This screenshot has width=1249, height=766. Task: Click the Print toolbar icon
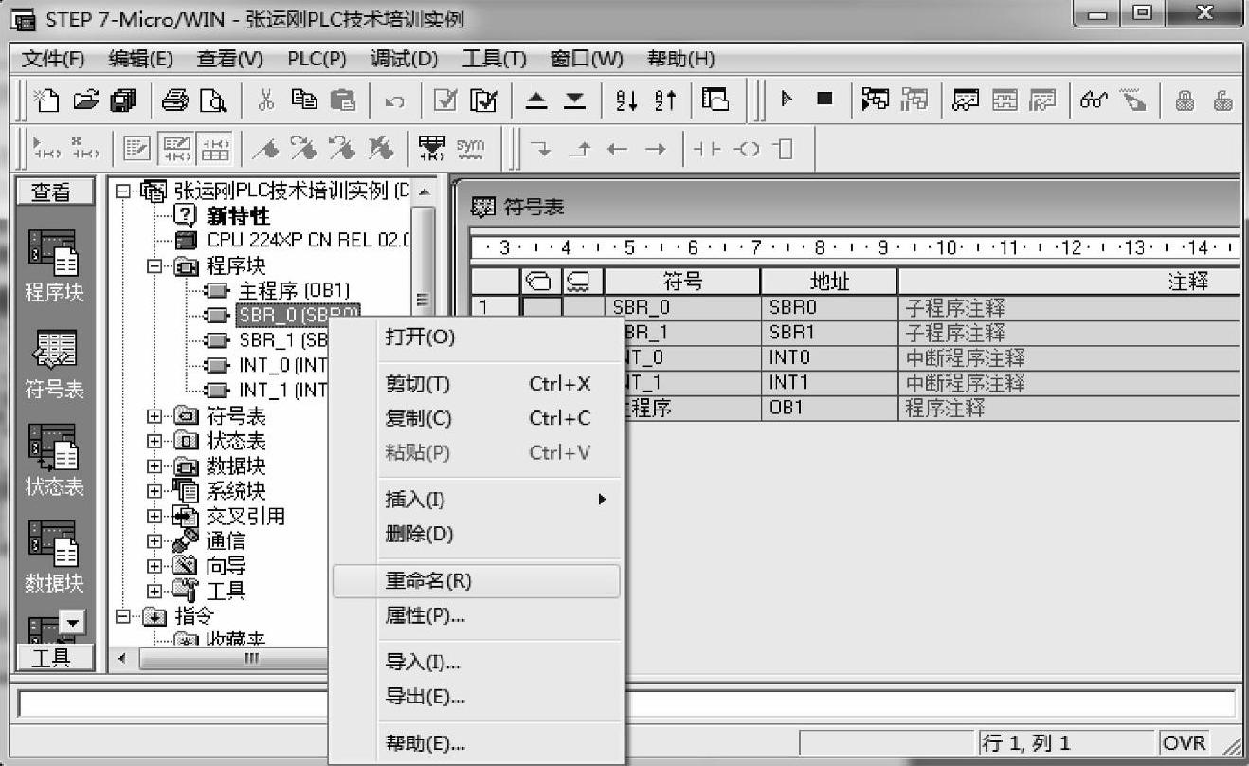point(174,100)
